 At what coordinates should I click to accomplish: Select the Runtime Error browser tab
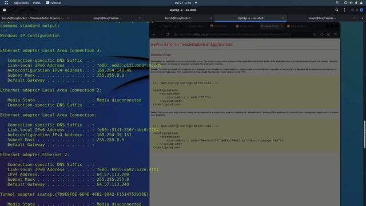click(272, 26)
